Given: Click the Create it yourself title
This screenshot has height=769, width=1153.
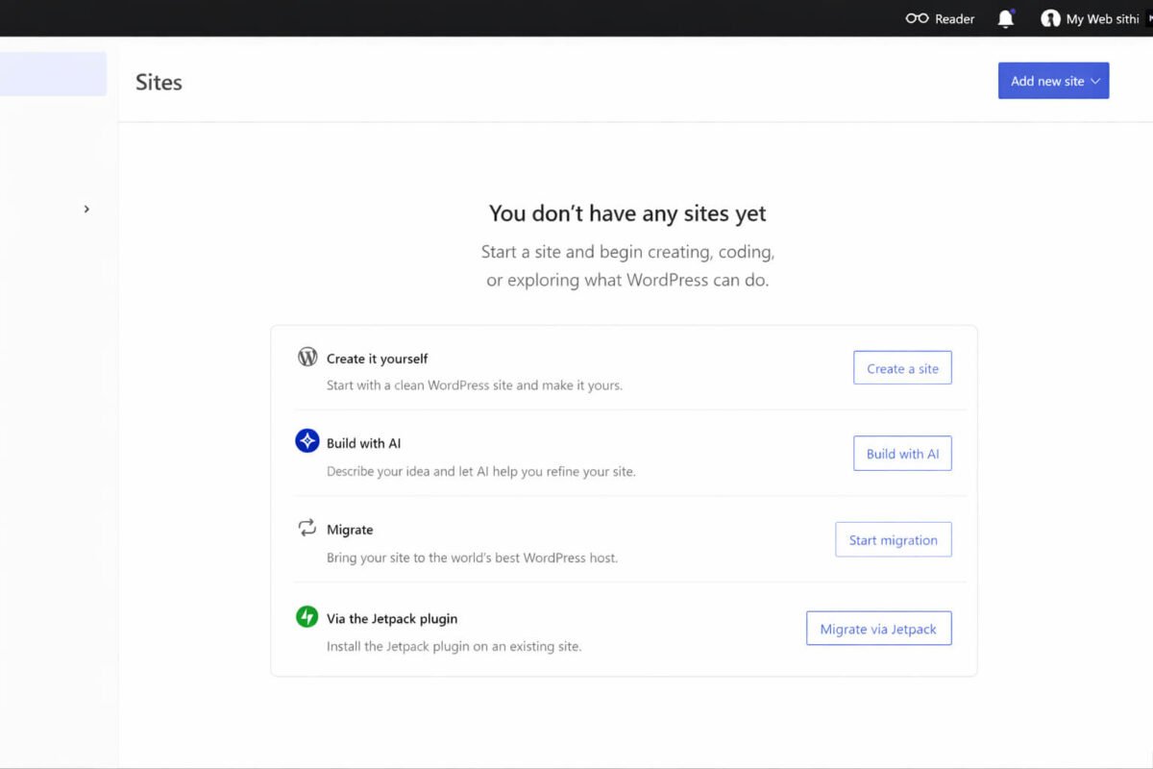Looking at the screenshot, I should [x=378, y=359].
